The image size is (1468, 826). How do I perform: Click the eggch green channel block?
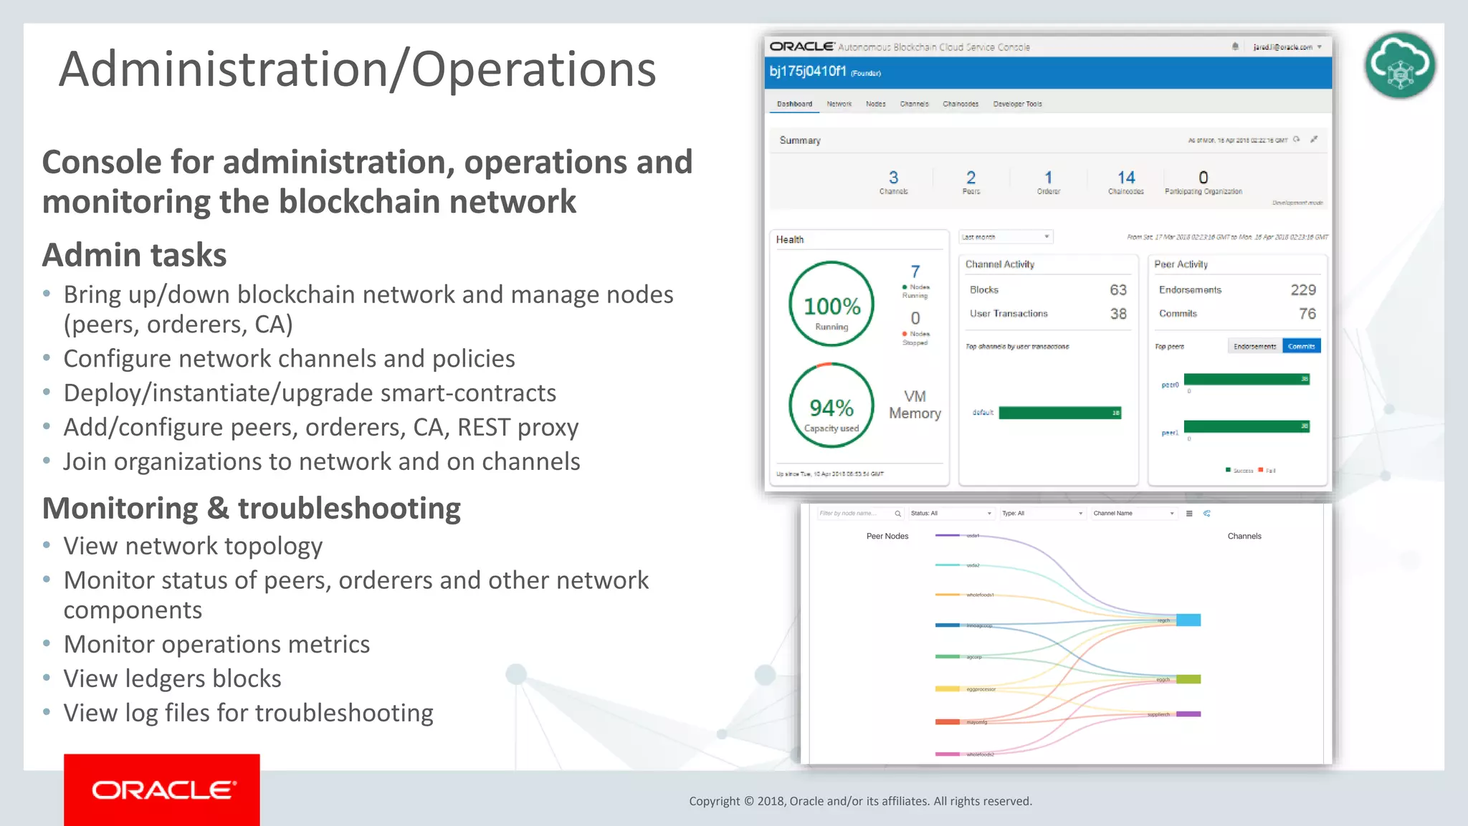click(x=1188, y=679)
